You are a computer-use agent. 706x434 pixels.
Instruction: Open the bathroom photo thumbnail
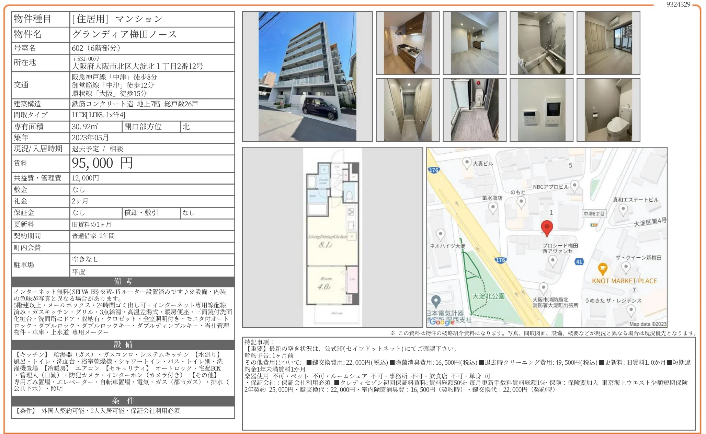541,43
